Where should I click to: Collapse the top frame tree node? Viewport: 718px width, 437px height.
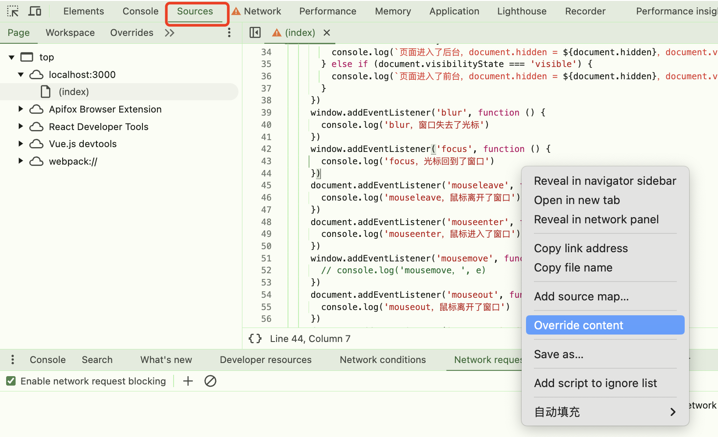(x=12, y=57)
